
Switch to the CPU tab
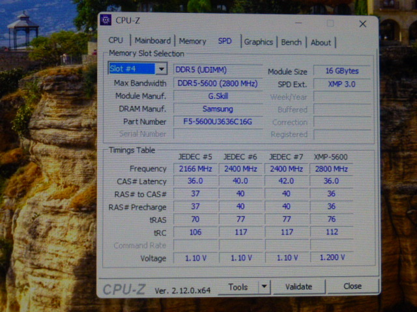[116, 40]
